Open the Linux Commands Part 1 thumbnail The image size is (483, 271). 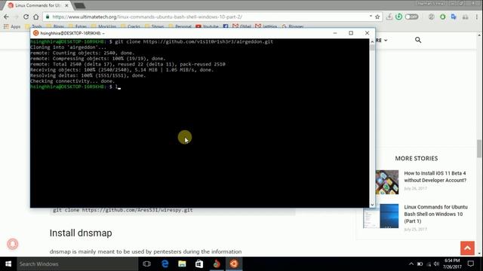380,216
